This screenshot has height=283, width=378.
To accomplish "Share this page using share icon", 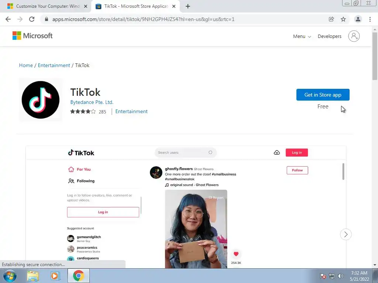I will pos(331,19).
